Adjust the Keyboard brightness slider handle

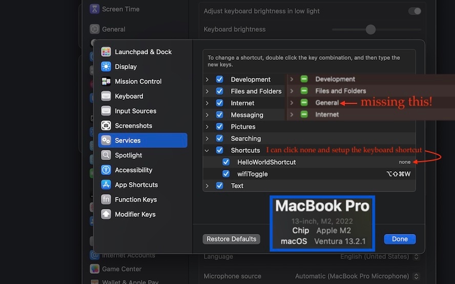370,29
